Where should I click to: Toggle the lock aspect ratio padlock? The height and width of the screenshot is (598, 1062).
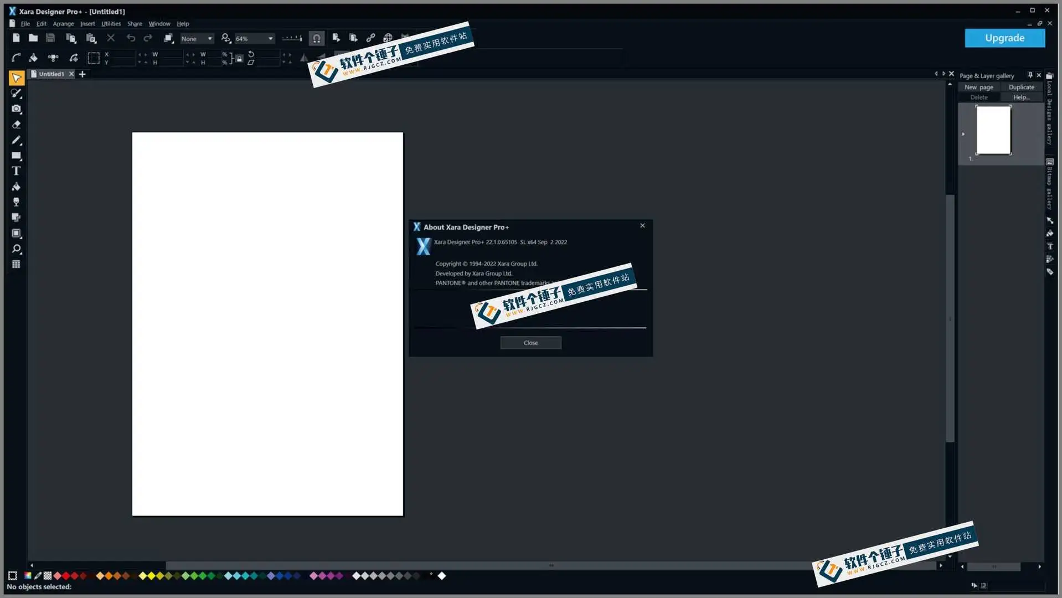coord(239,58)
